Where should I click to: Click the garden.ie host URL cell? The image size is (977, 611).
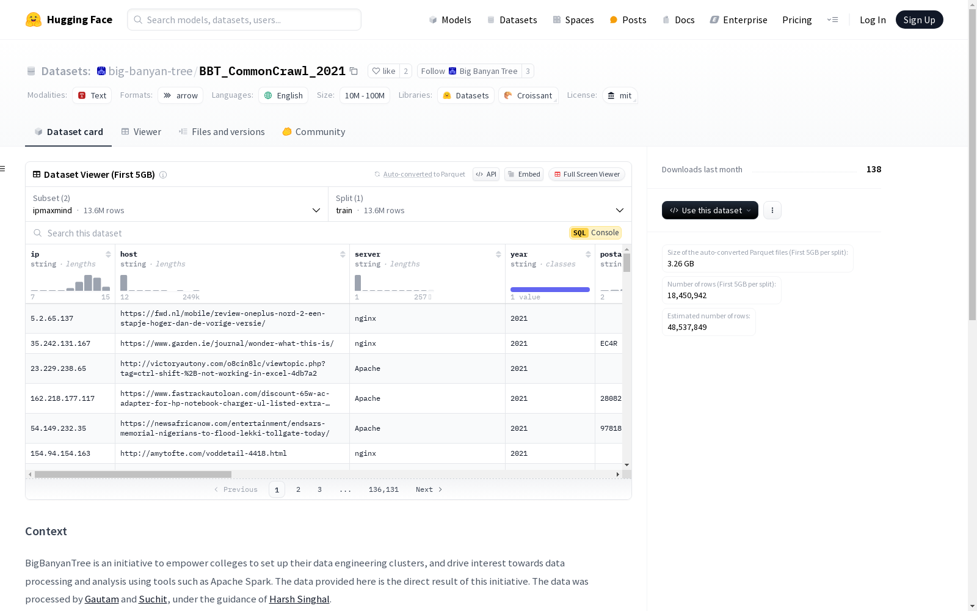pos(232,343)
